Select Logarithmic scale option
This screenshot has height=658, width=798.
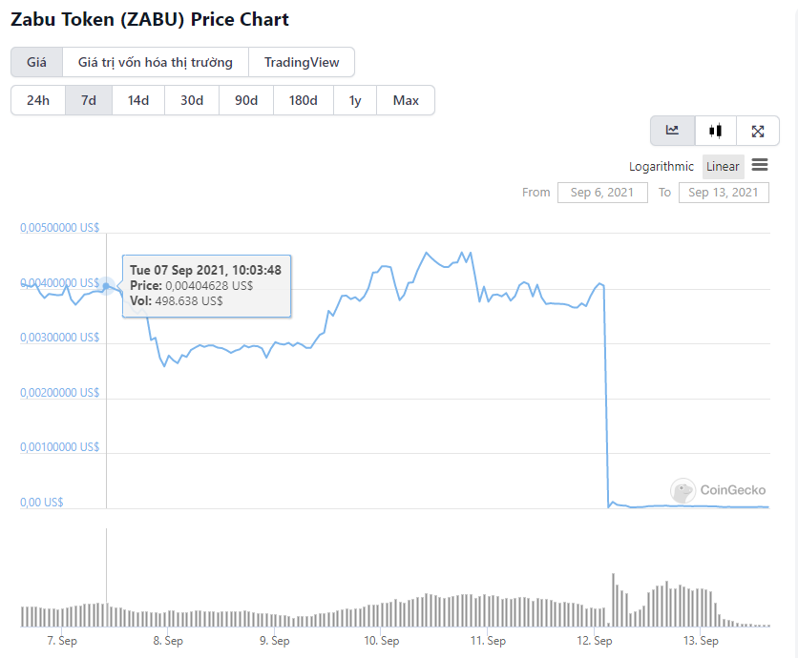point(661,166)
